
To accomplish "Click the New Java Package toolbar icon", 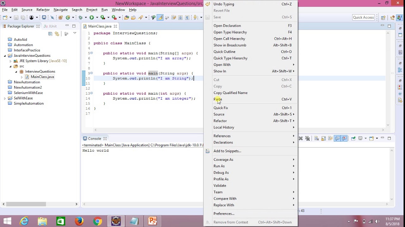I will click(x=61, y=17).
